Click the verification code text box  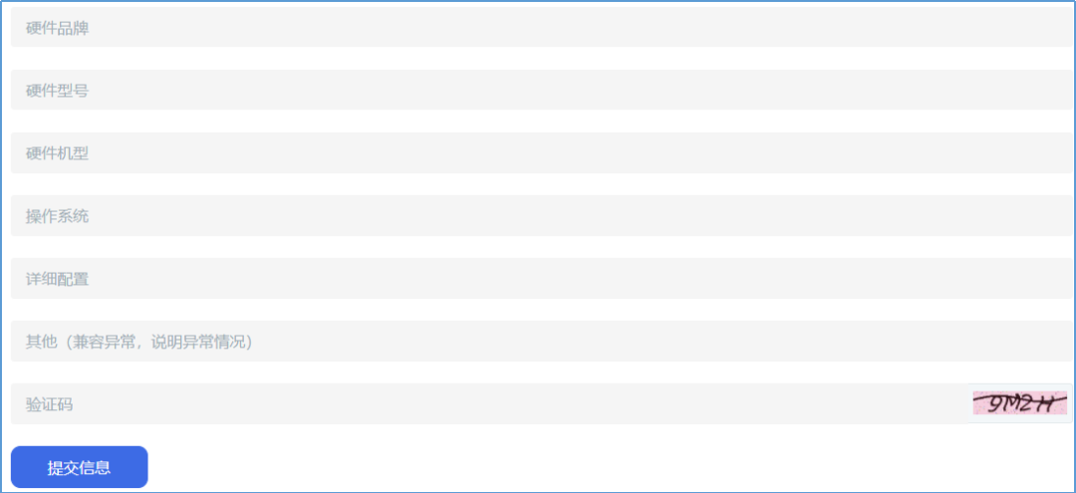[488, 404]
